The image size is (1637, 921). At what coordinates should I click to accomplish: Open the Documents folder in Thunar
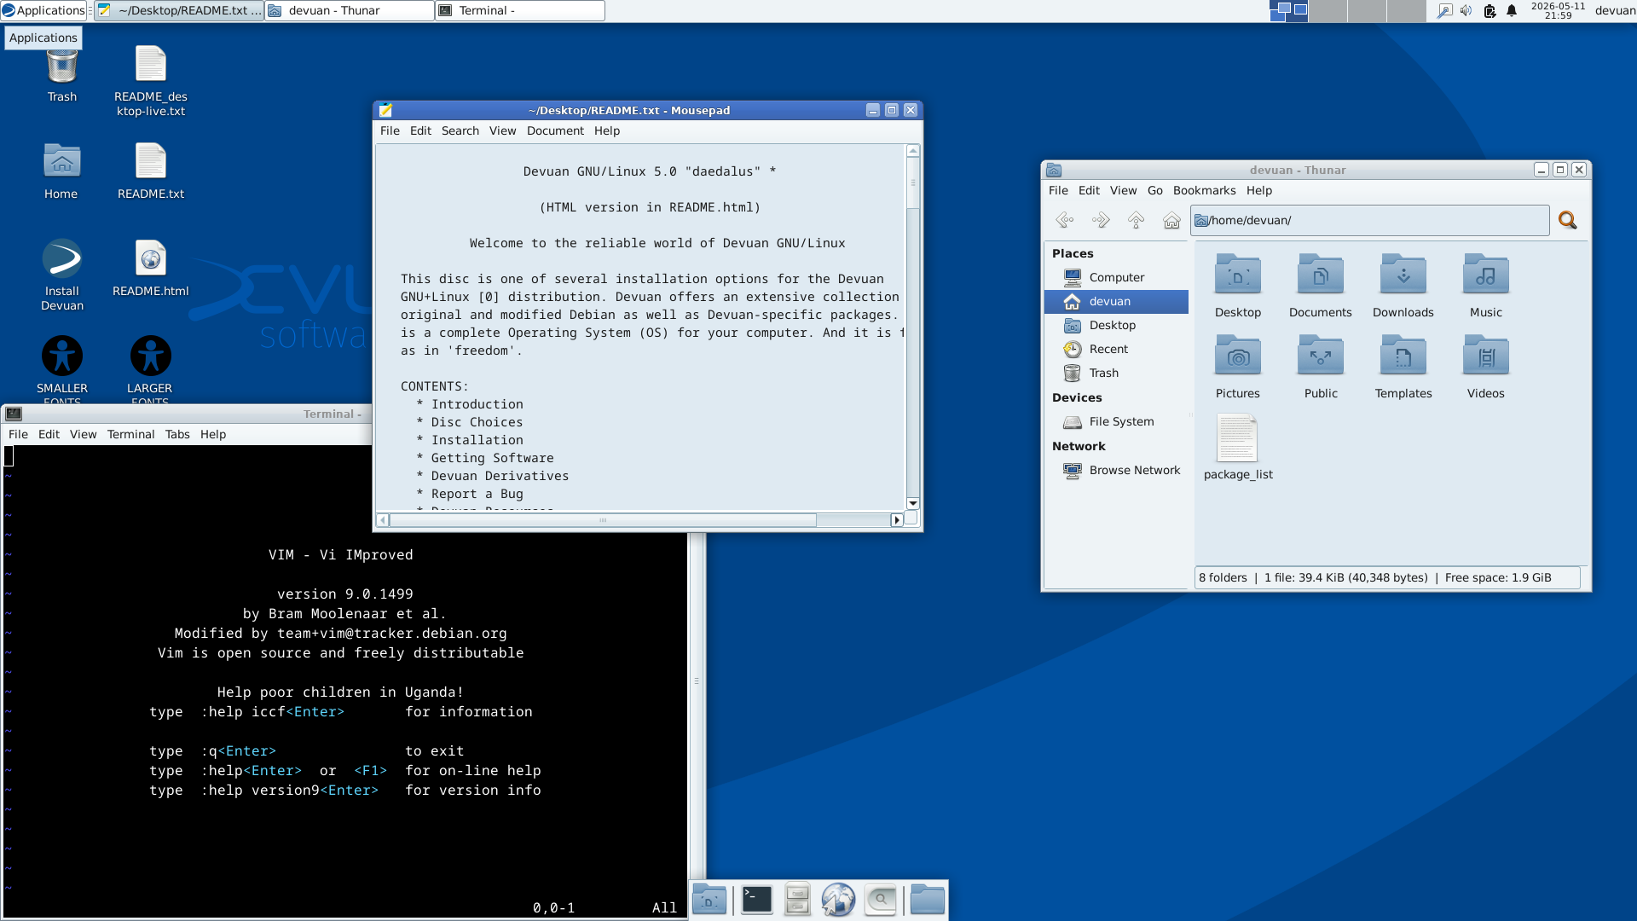pyautogui.click(x=1320, y=287)
